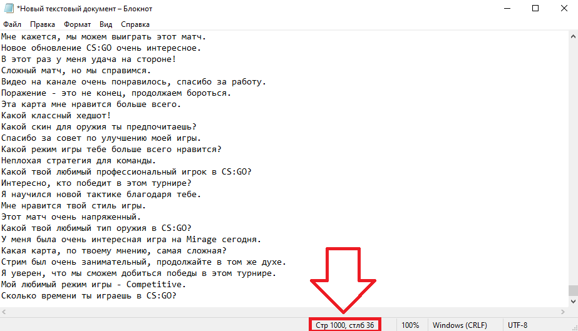Click the window resize grip corner
The image size is (578, 331).
(x=574, y=327)
